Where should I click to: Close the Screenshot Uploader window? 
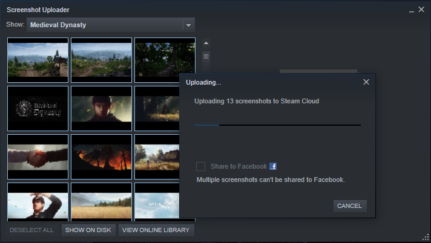pos(421,10)
